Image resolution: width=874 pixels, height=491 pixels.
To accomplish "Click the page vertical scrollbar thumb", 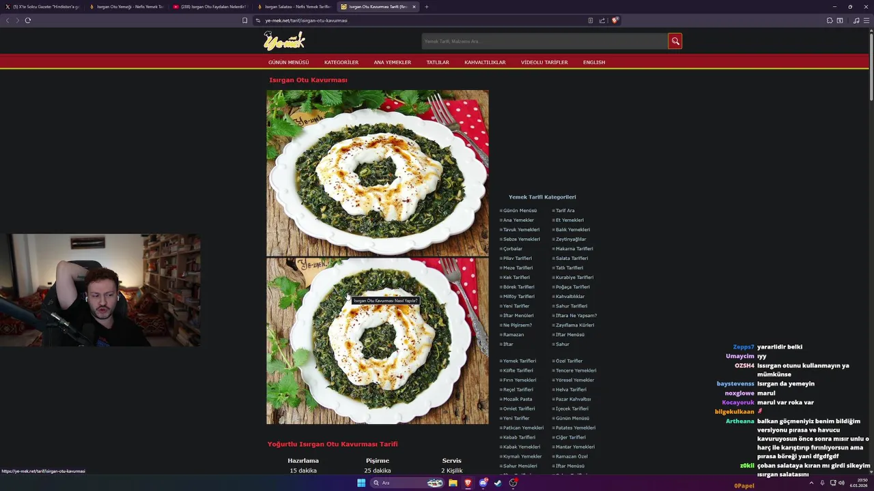I will pos(871,67).
